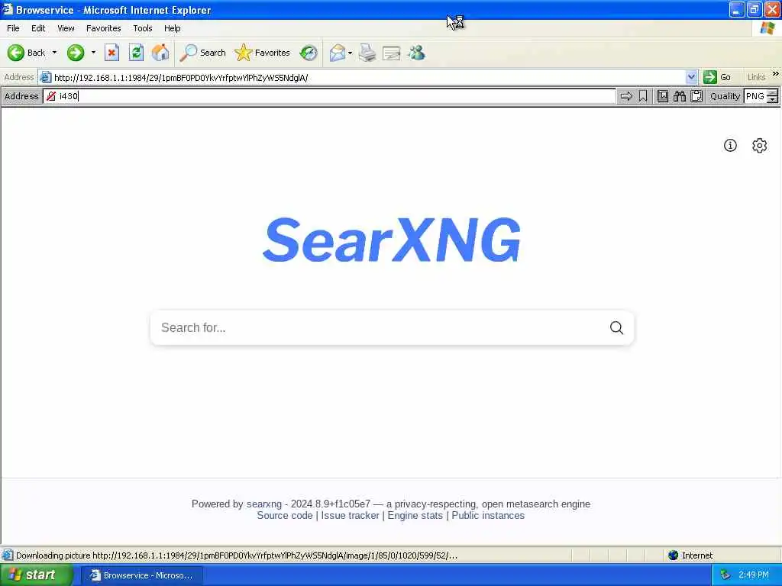Image resolution: width=782 pixels, height=586 pixels.
Task: Click the green Forward arrow icon
Action: (76, 53)
